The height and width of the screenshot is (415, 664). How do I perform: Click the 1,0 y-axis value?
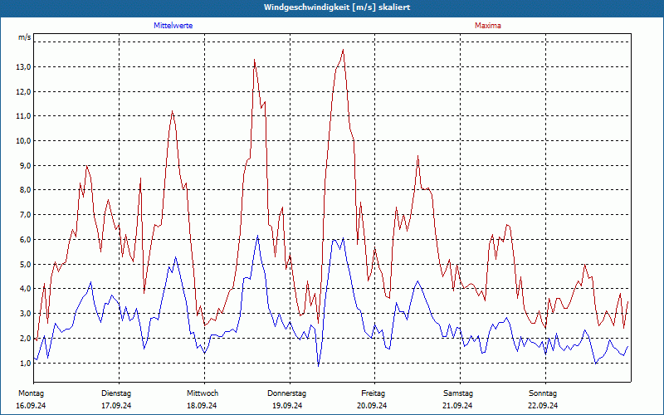26,363
